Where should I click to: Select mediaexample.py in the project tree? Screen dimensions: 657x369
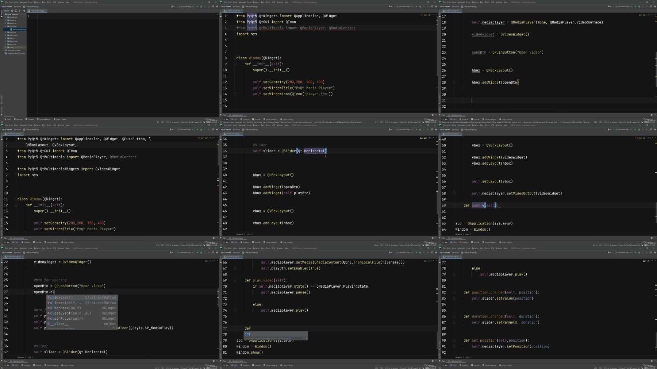18,30
